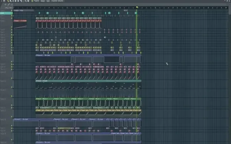This screenshot has width=231, height=144.
Task: Mute the track holding the 'wppp - wpp' clip
Action: pyautogui.click(x=12, y=10)
